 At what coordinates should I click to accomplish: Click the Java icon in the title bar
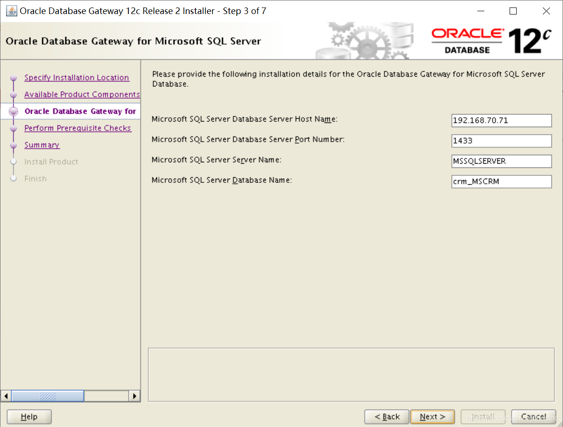click(11, 11)
